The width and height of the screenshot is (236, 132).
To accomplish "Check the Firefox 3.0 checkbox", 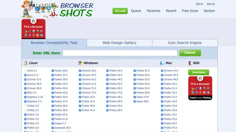I will [25, 106].
